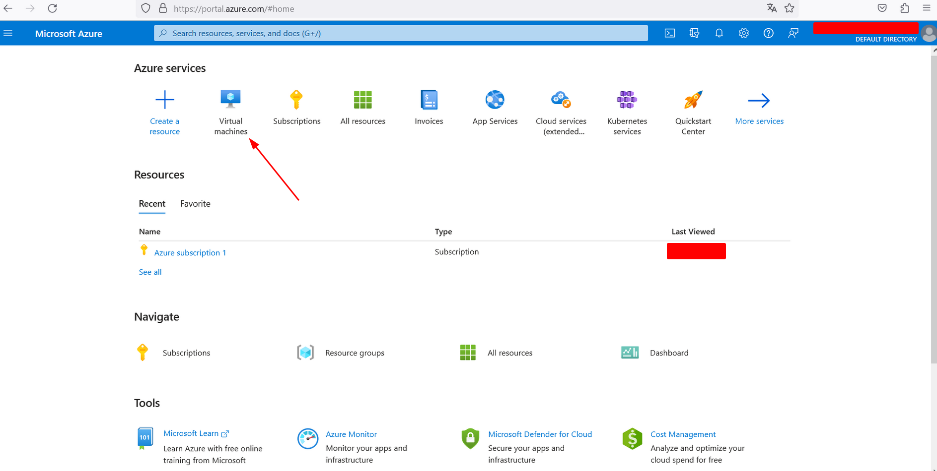This screenshot has width=937, height=471.
Task: Open the Invoices service icon
Action: 429,100
